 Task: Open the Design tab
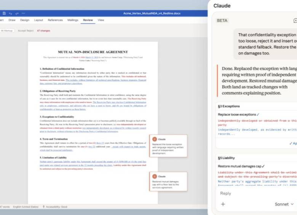pyautogui.click(x=25, y=20)
